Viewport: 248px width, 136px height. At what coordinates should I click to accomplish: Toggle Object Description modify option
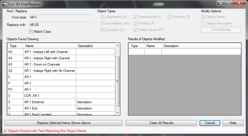203,23
